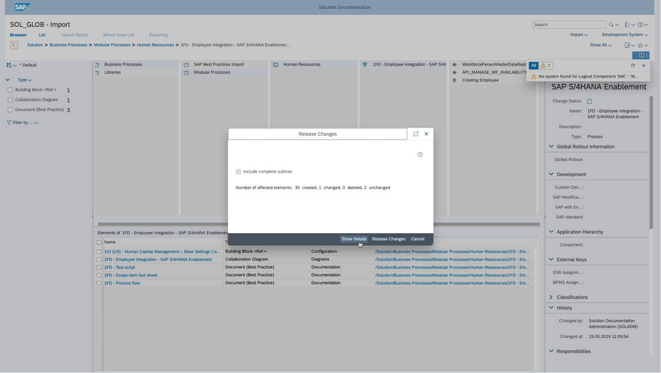
Task: Check the Collaboration Diagram type filter
Action: coord(9,99)
